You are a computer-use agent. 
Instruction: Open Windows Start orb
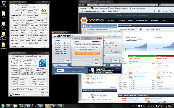pos(3,106)
